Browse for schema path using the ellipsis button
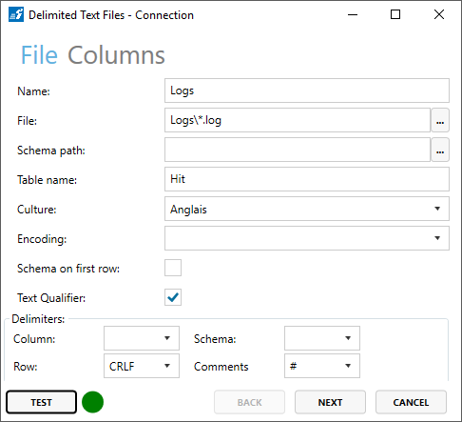Viewport: 462px width, 422px height. tap(440, 150)
